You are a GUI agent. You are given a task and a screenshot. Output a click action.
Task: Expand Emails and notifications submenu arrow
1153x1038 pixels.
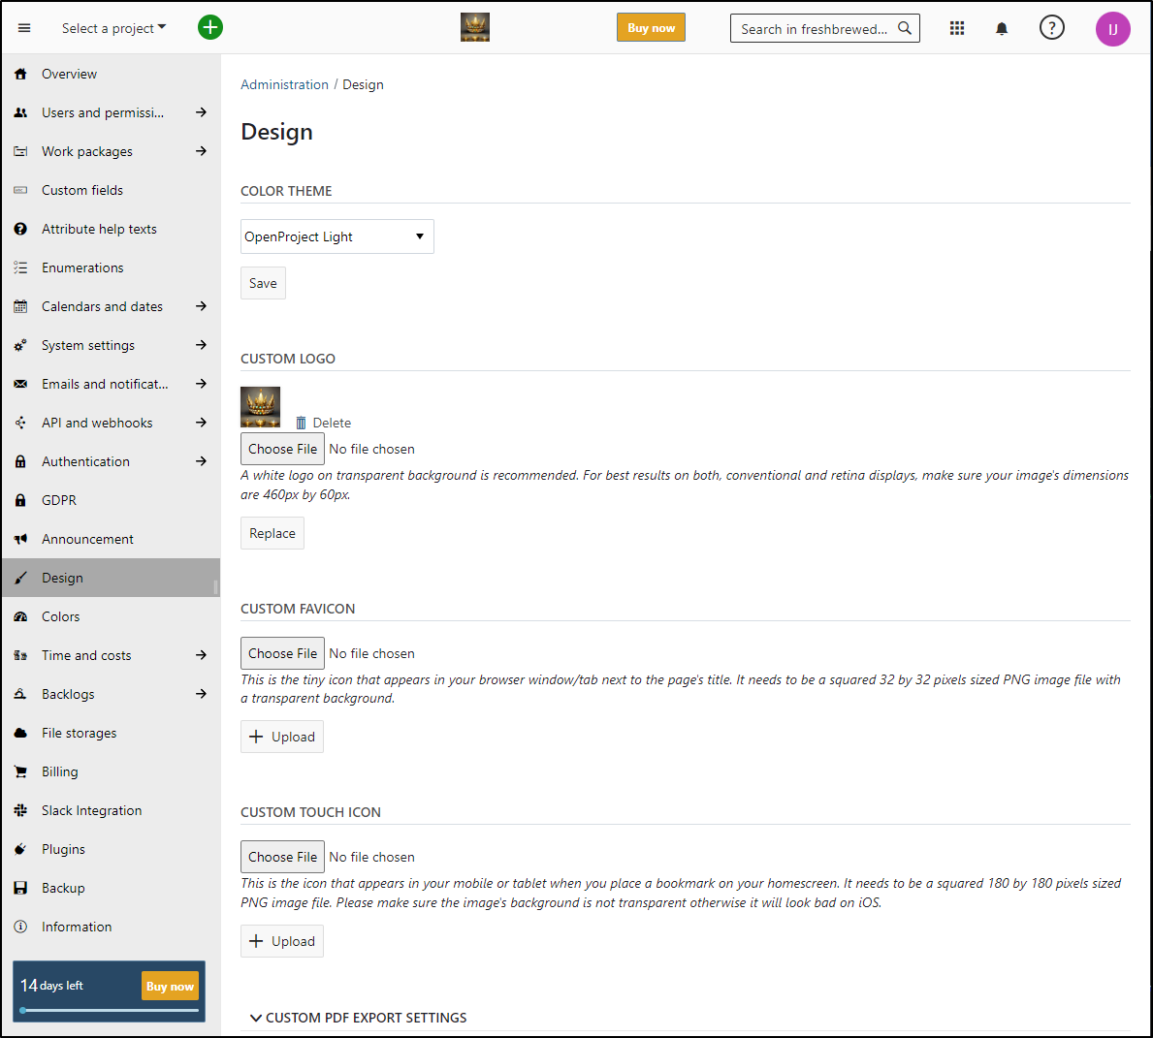[201, 384]
